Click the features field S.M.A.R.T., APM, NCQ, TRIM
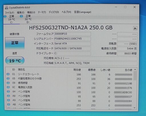The width and height of the screenshot is (146, 116). [x=96, y=63]
